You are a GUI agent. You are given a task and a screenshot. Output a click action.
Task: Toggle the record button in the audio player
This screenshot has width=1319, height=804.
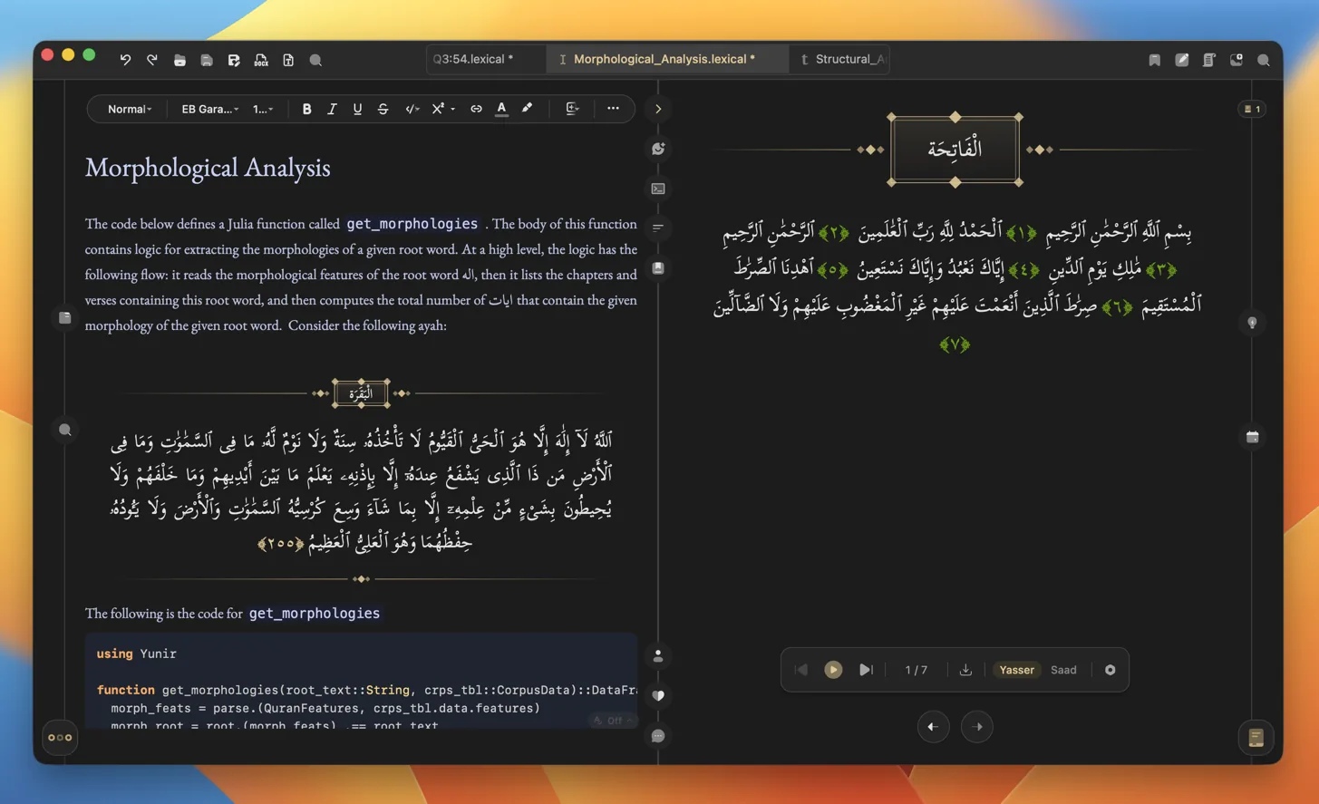(1110, 670)
